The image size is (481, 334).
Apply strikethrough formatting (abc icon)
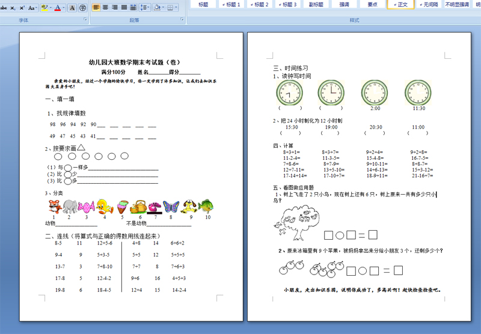(x=4, y=8)
